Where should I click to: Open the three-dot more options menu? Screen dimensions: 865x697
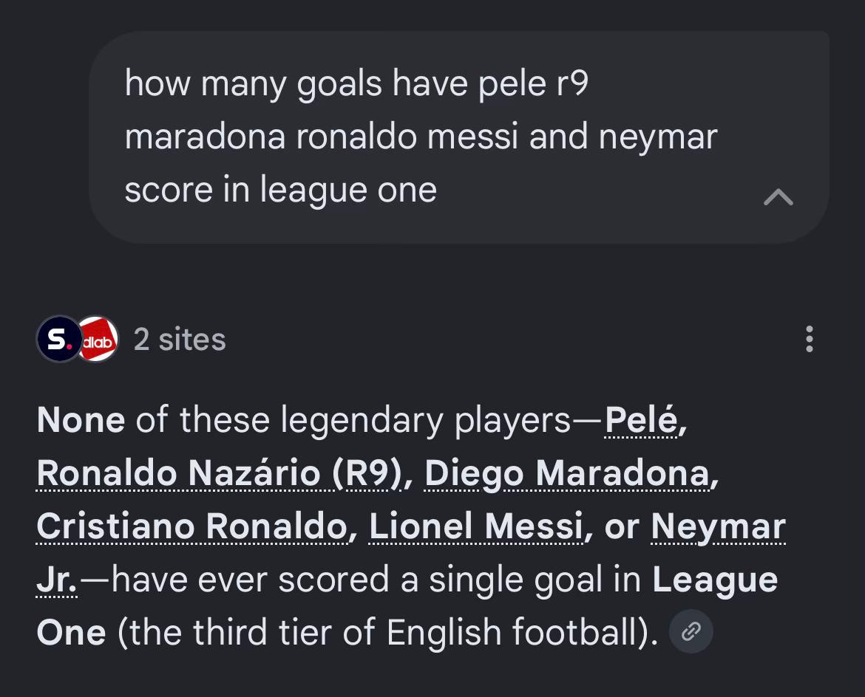810,339
